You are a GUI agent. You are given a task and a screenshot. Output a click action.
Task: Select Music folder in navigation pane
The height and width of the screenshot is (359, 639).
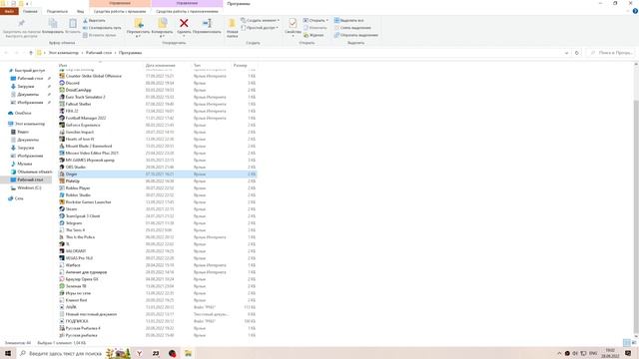24,164
